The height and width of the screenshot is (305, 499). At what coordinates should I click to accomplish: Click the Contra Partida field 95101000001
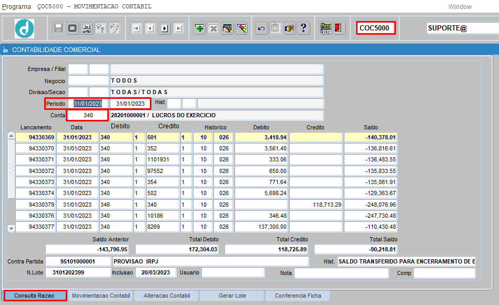78,261
